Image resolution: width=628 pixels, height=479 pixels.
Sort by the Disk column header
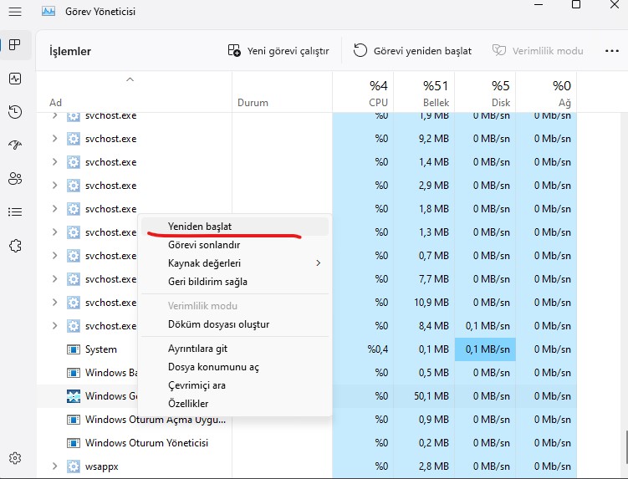(x=485, y=92)
